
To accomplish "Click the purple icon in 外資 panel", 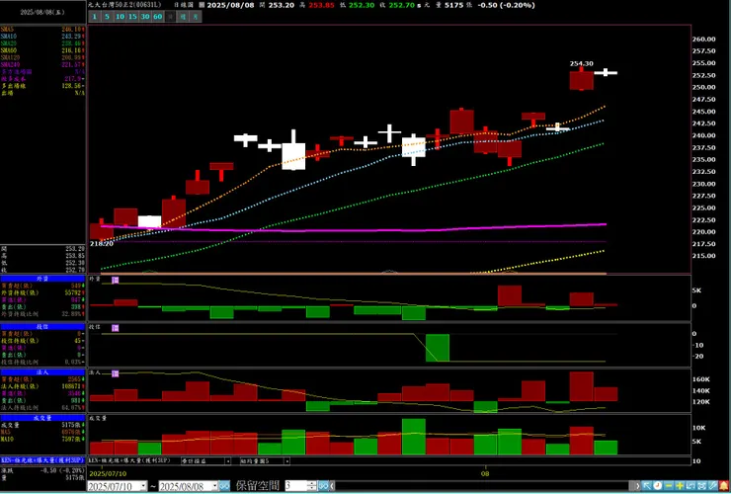I will click(116, 280).
